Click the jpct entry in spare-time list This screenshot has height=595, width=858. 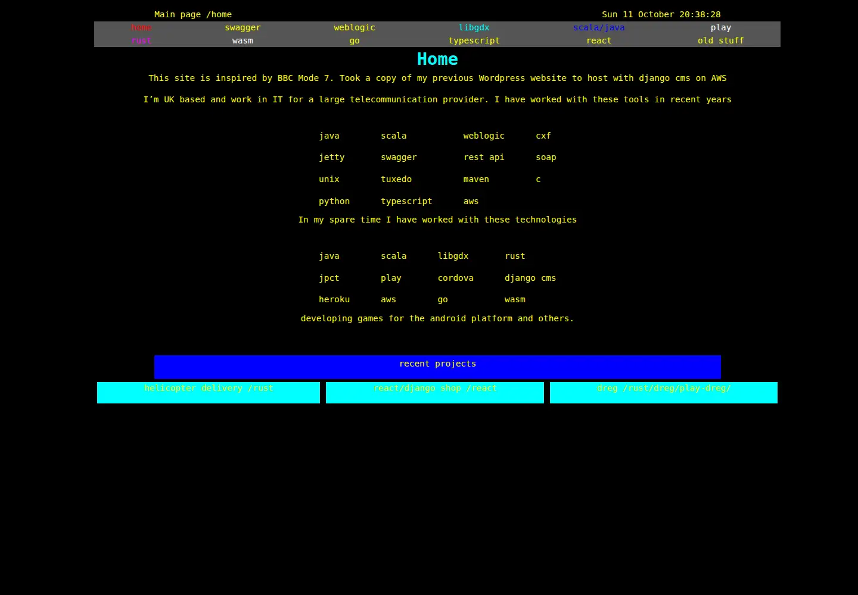tap(329, 278)
